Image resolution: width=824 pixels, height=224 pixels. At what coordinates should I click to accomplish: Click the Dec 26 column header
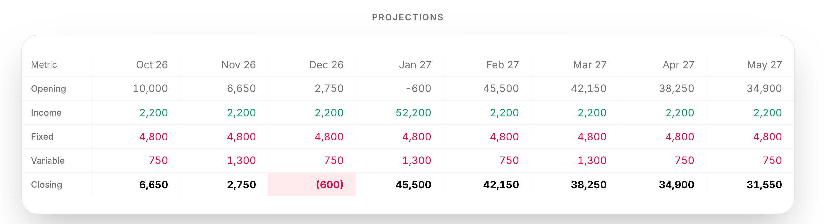[x=326, y=65]
